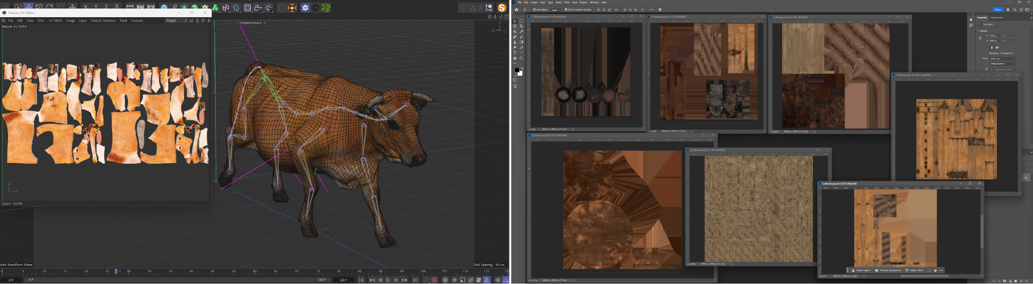
Task: Choose the Zoom tool in Photoshop toolbar
Action: pos(521,58)
